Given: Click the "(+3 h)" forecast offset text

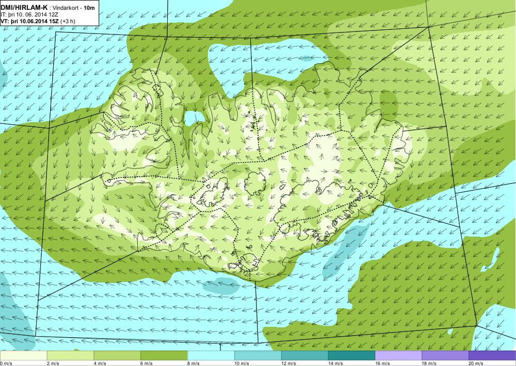Looking at the screenshot, I should (69, 21).
